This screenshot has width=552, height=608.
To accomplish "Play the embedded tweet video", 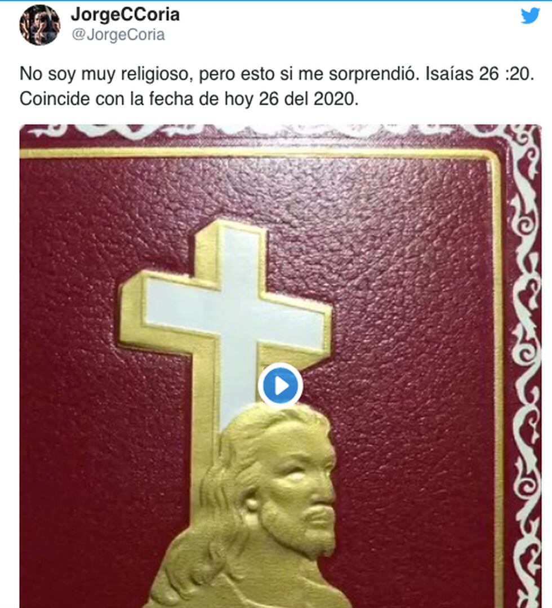I will [281, 385].
